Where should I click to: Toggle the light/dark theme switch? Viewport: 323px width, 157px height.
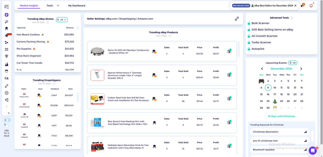(6, 120)
